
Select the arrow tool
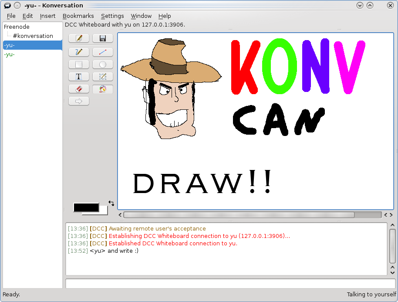click(79, 101)
